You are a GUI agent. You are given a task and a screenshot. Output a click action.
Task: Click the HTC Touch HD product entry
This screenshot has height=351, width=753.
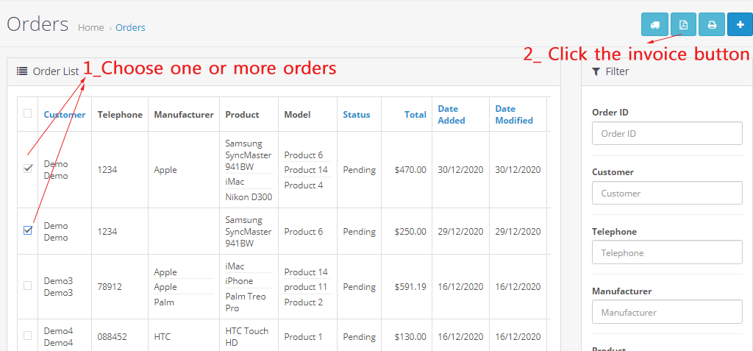click(247, 337)
